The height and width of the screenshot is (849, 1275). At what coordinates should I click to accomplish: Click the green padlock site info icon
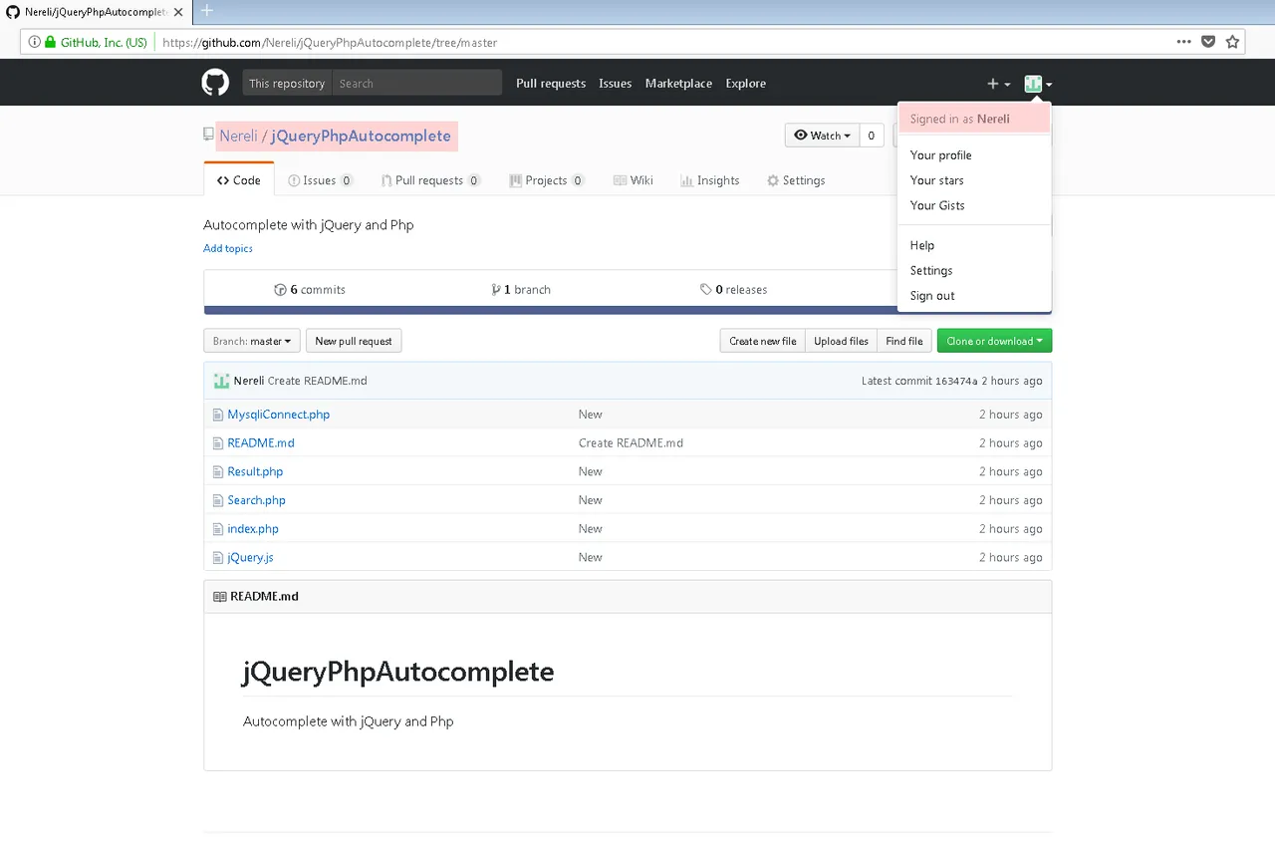50,42
